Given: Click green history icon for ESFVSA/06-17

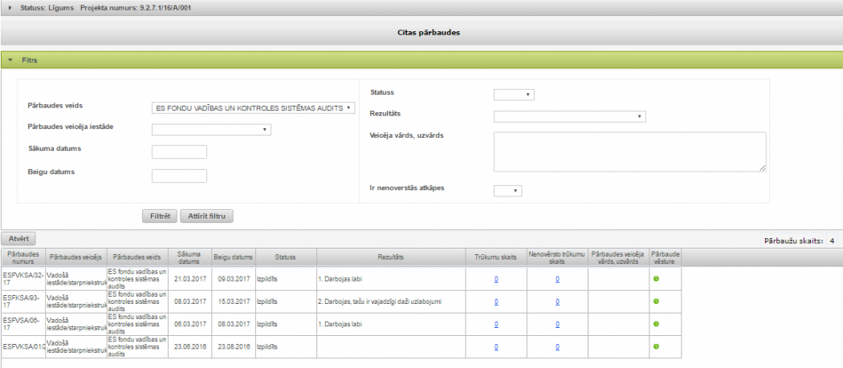Looking at the screenshot, I should (x=655, y=324).
